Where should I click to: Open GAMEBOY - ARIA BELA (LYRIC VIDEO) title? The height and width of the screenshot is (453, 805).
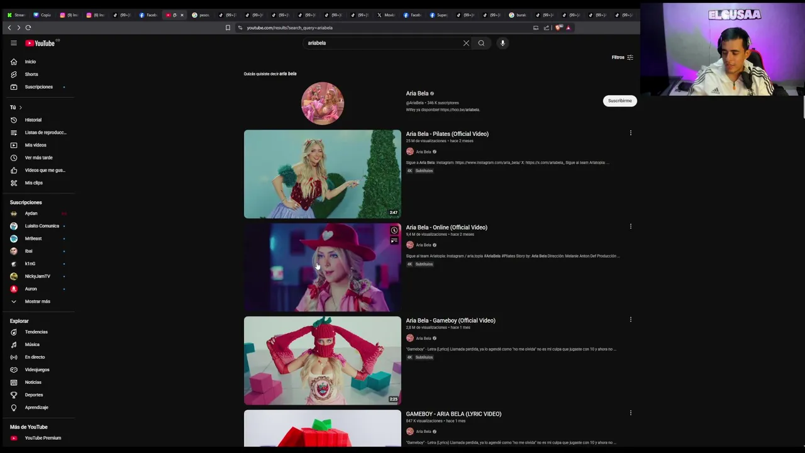coord(453,414)
